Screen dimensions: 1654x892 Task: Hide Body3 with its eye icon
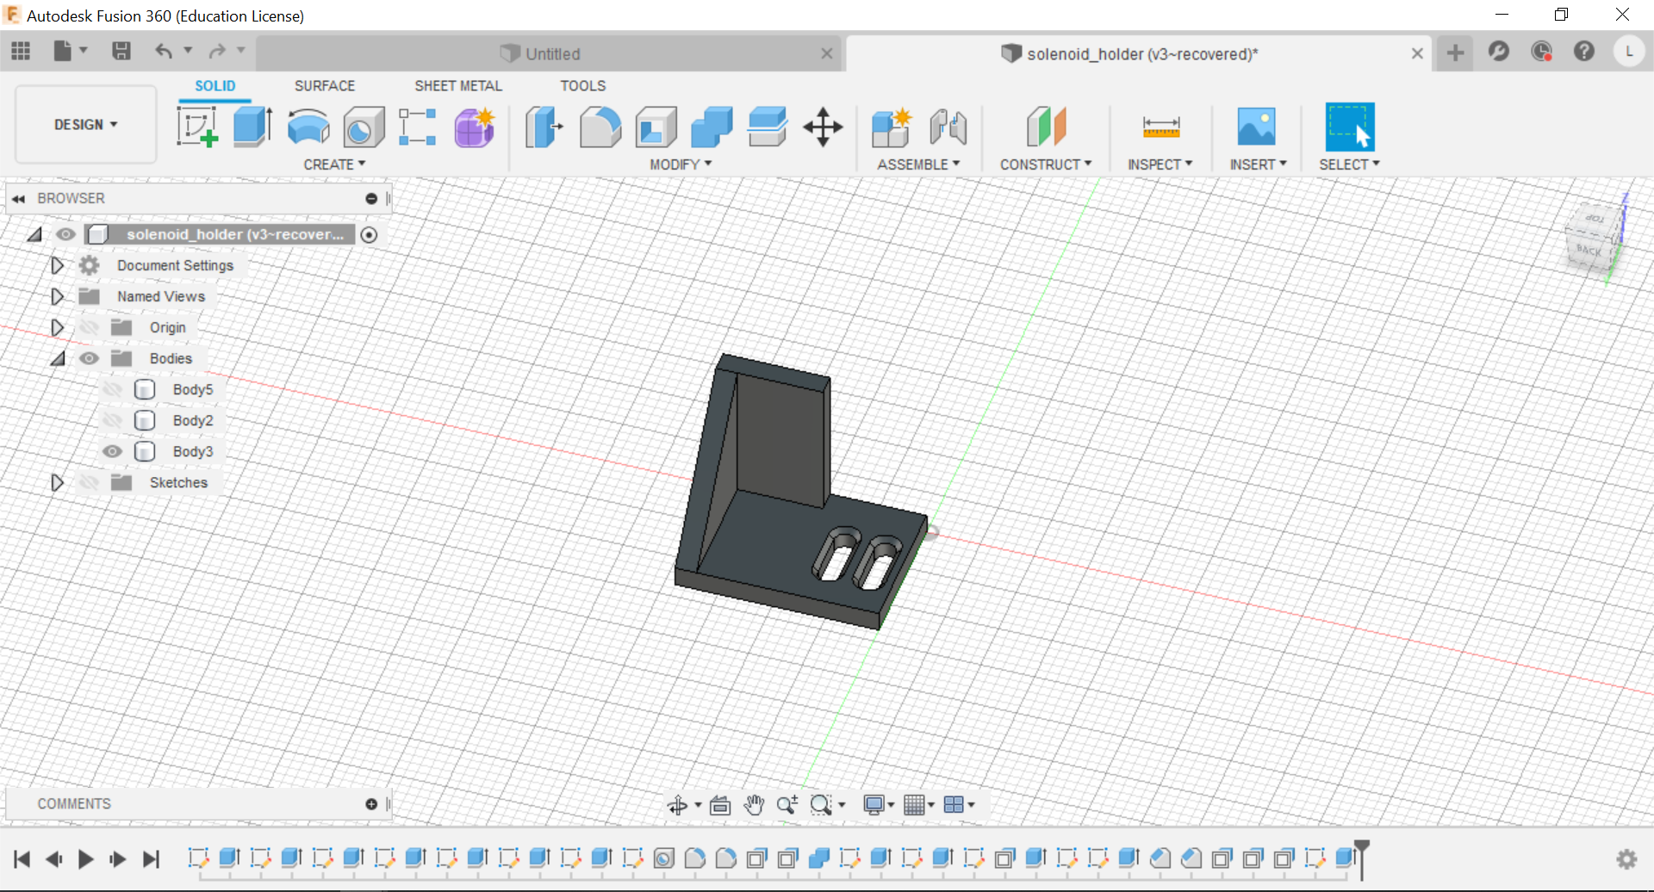click(112, 452)
